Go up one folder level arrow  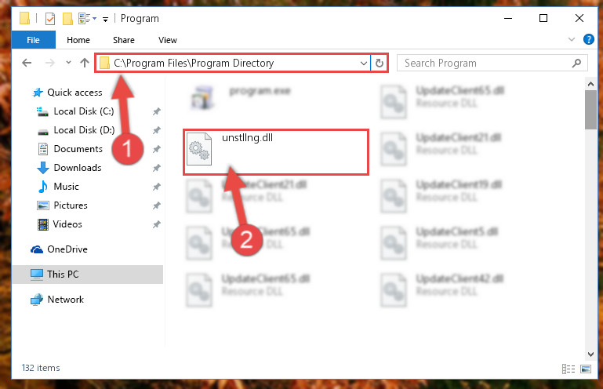pos(85,63)
